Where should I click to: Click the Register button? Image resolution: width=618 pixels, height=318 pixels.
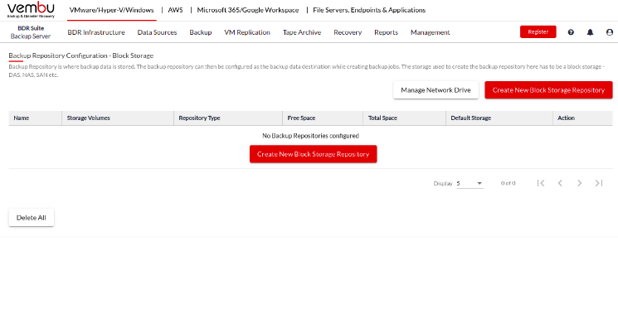pos(538,31)
